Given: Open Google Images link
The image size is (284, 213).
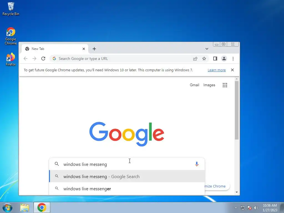Looking at the screenshot, I should 209,85.
